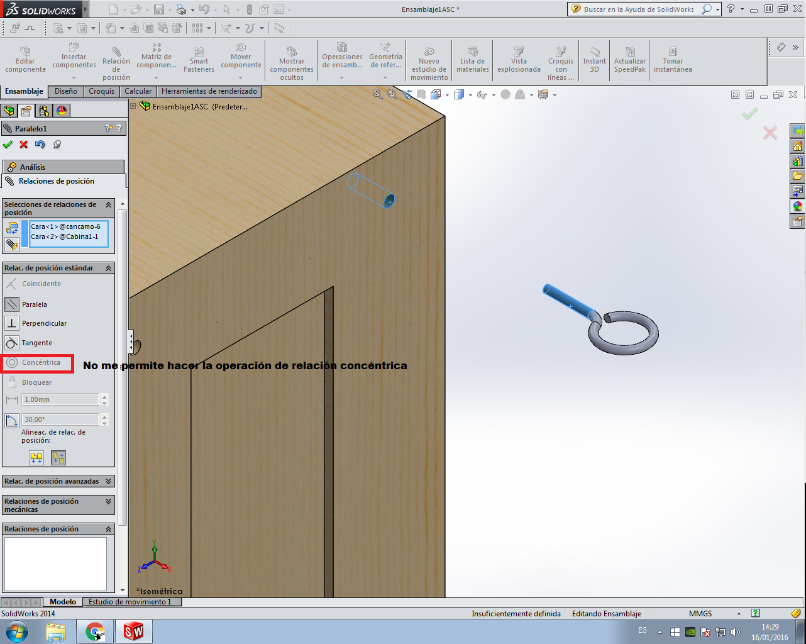Viewport: 806px width, 644px height.
Task: Open the DisplayManager color-ball tab
Action: (62, 111)
